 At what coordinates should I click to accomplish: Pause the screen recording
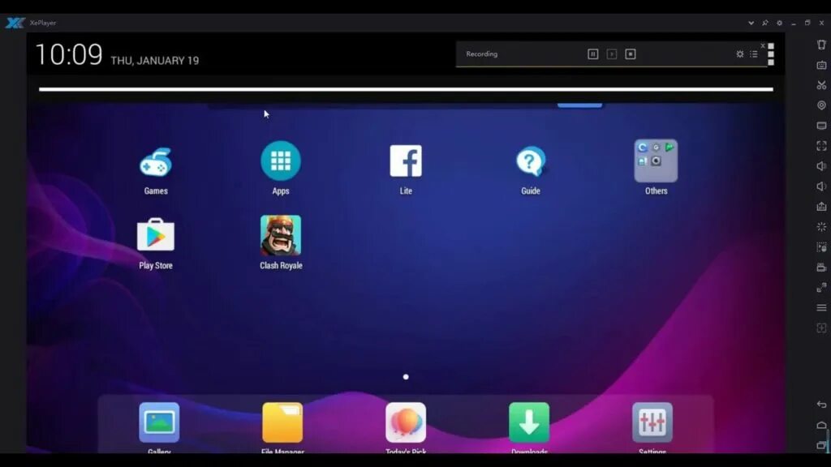(593, 54)
